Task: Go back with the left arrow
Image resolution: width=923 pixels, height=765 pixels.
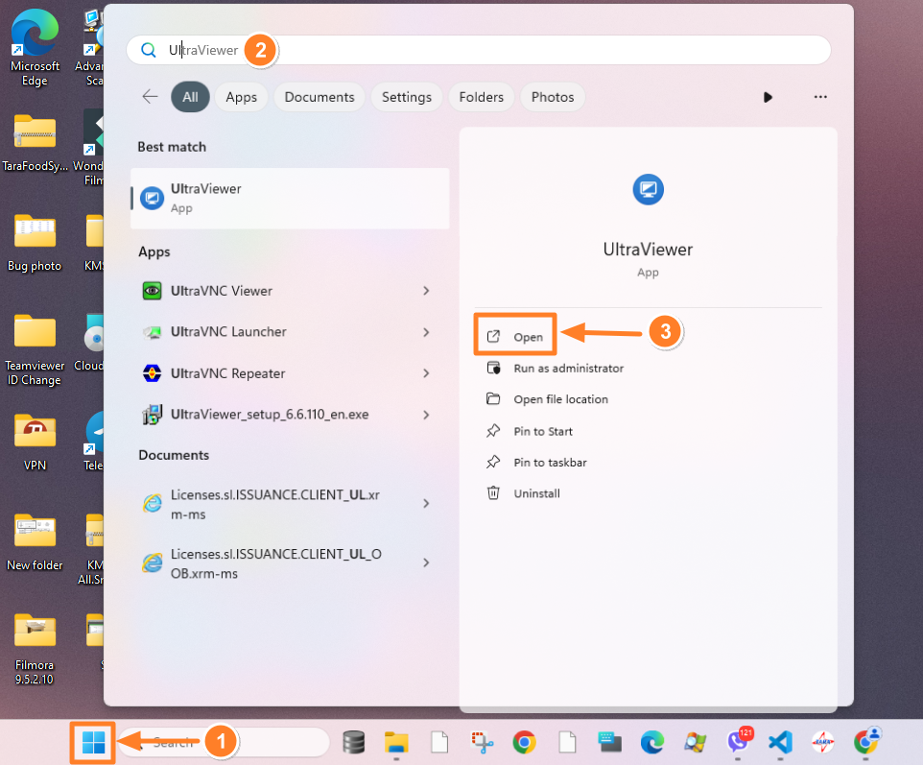Action: click(x=150, y=97)
